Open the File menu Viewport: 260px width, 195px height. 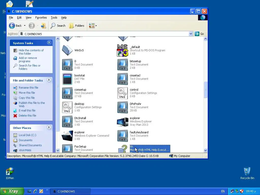pyautogui.click(x=11, y=18)
